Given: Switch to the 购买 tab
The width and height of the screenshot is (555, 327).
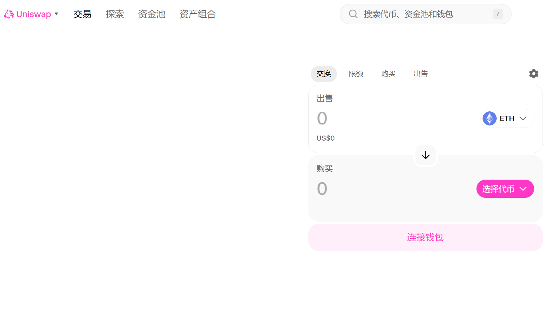Looking at the screenshot, I should point(388,74).
